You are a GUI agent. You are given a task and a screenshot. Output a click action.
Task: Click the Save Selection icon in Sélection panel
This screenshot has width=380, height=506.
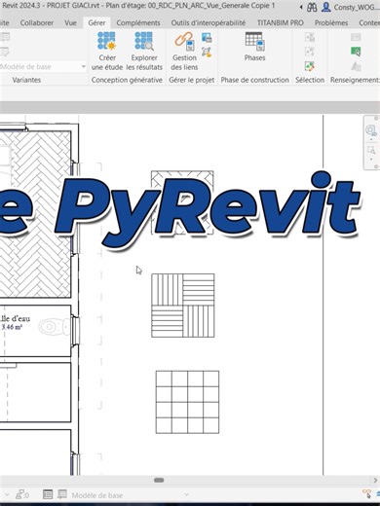tap(310, 37)
